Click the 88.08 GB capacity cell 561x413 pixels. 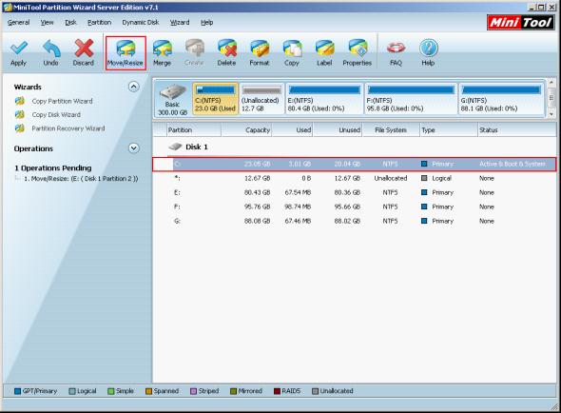tap(257, 222)
